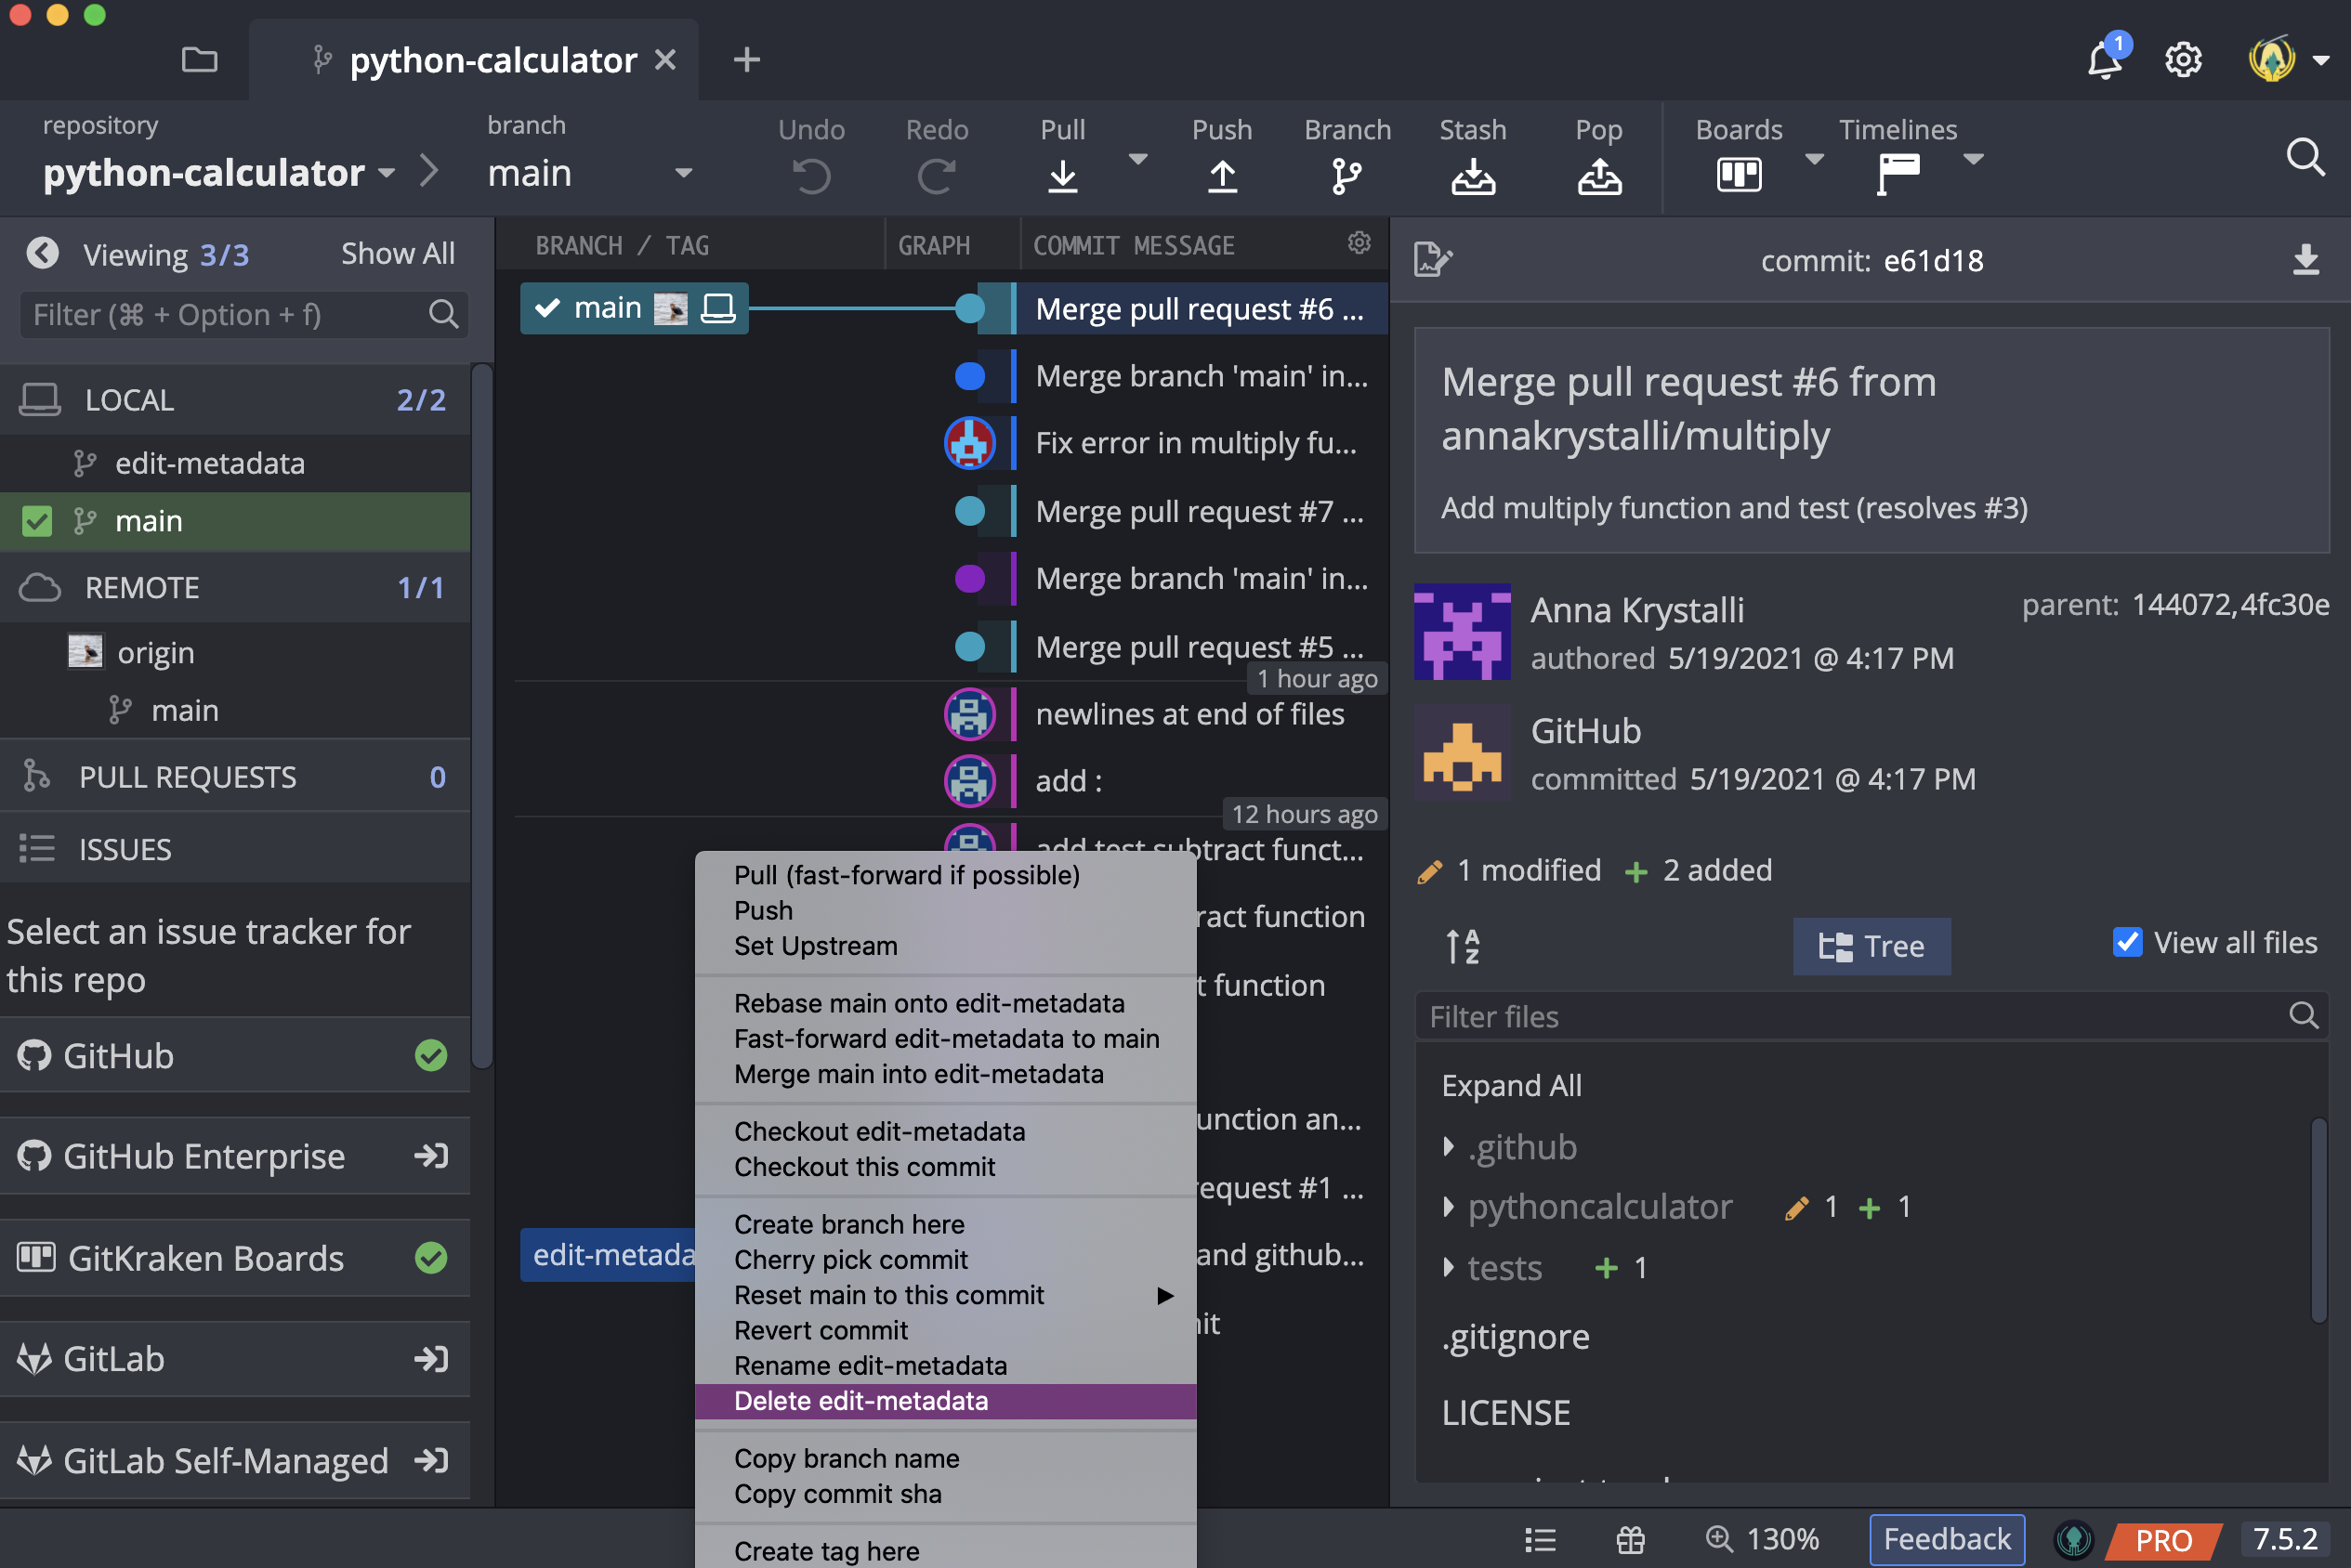Connect GitLab Self-Managed login arrow
The height and width of the screenshot is (1568, 2351).
pyautogui.click(x=431, y=1461)
